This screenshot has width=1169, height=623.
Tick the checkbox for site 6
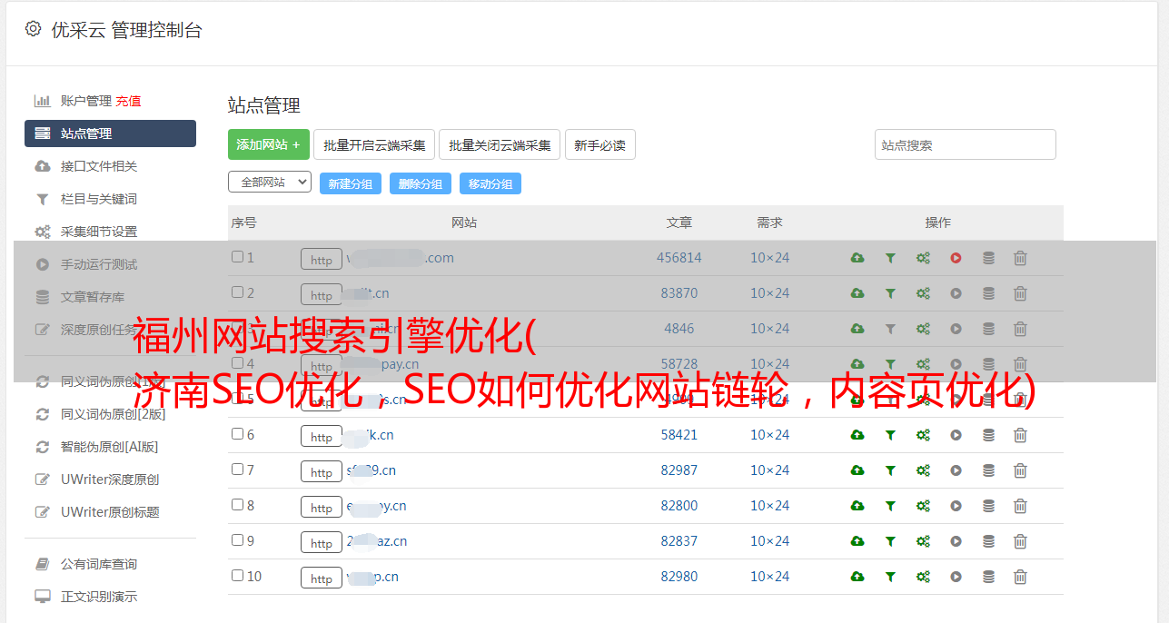tap(237, 434)
